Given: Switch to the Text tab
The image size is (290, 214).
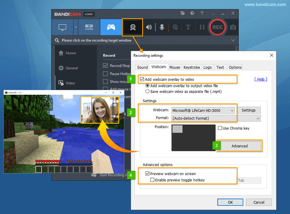Looking at the screenshot, I should tap(220, 67).
